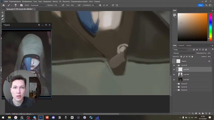
Task: Select the Brush tool preset icon
Action: [9, 5]
